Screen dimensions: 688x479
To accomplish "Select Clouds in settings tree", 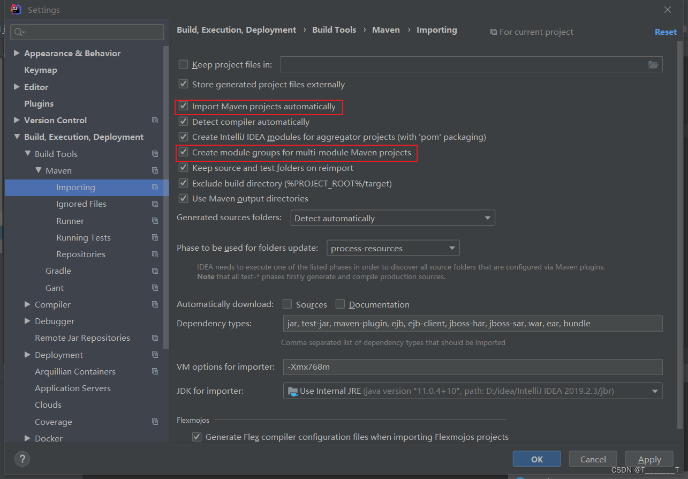I will click(x=48, y=405).
